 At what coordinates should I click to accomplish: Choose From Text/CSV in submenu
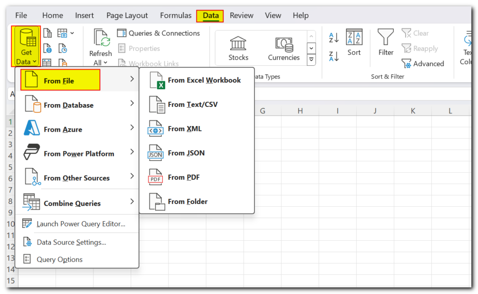coord(197,105)
